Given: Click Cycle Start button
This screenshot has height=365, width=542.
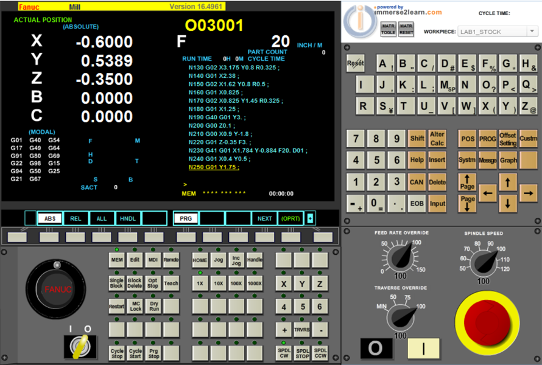Looking at the screenshot, I should (x=135, y=353).
